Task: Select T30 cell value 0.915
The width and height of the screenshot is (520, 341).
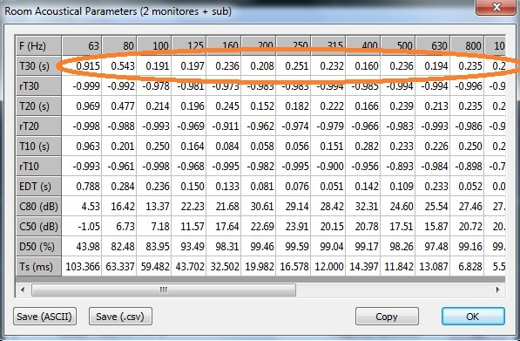Action: pyautogui.click(x=82, y=65)
